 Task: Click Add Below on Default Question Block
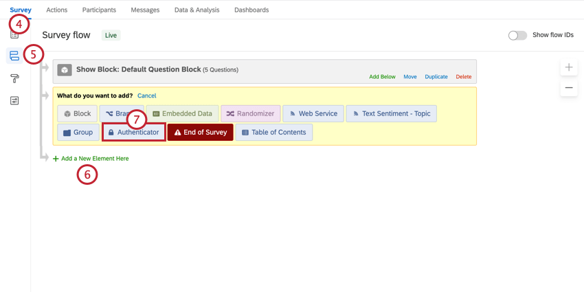point(382,77)
